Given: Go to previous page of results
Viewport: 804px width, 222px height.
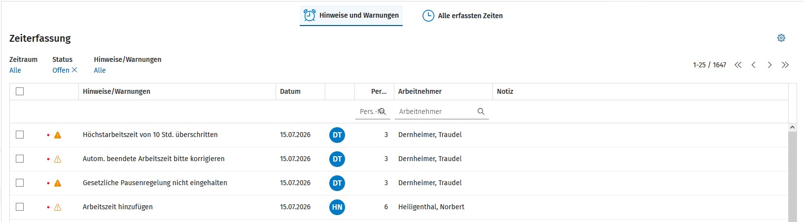Looking at the screenshot, I should click(x=754, y=65).
